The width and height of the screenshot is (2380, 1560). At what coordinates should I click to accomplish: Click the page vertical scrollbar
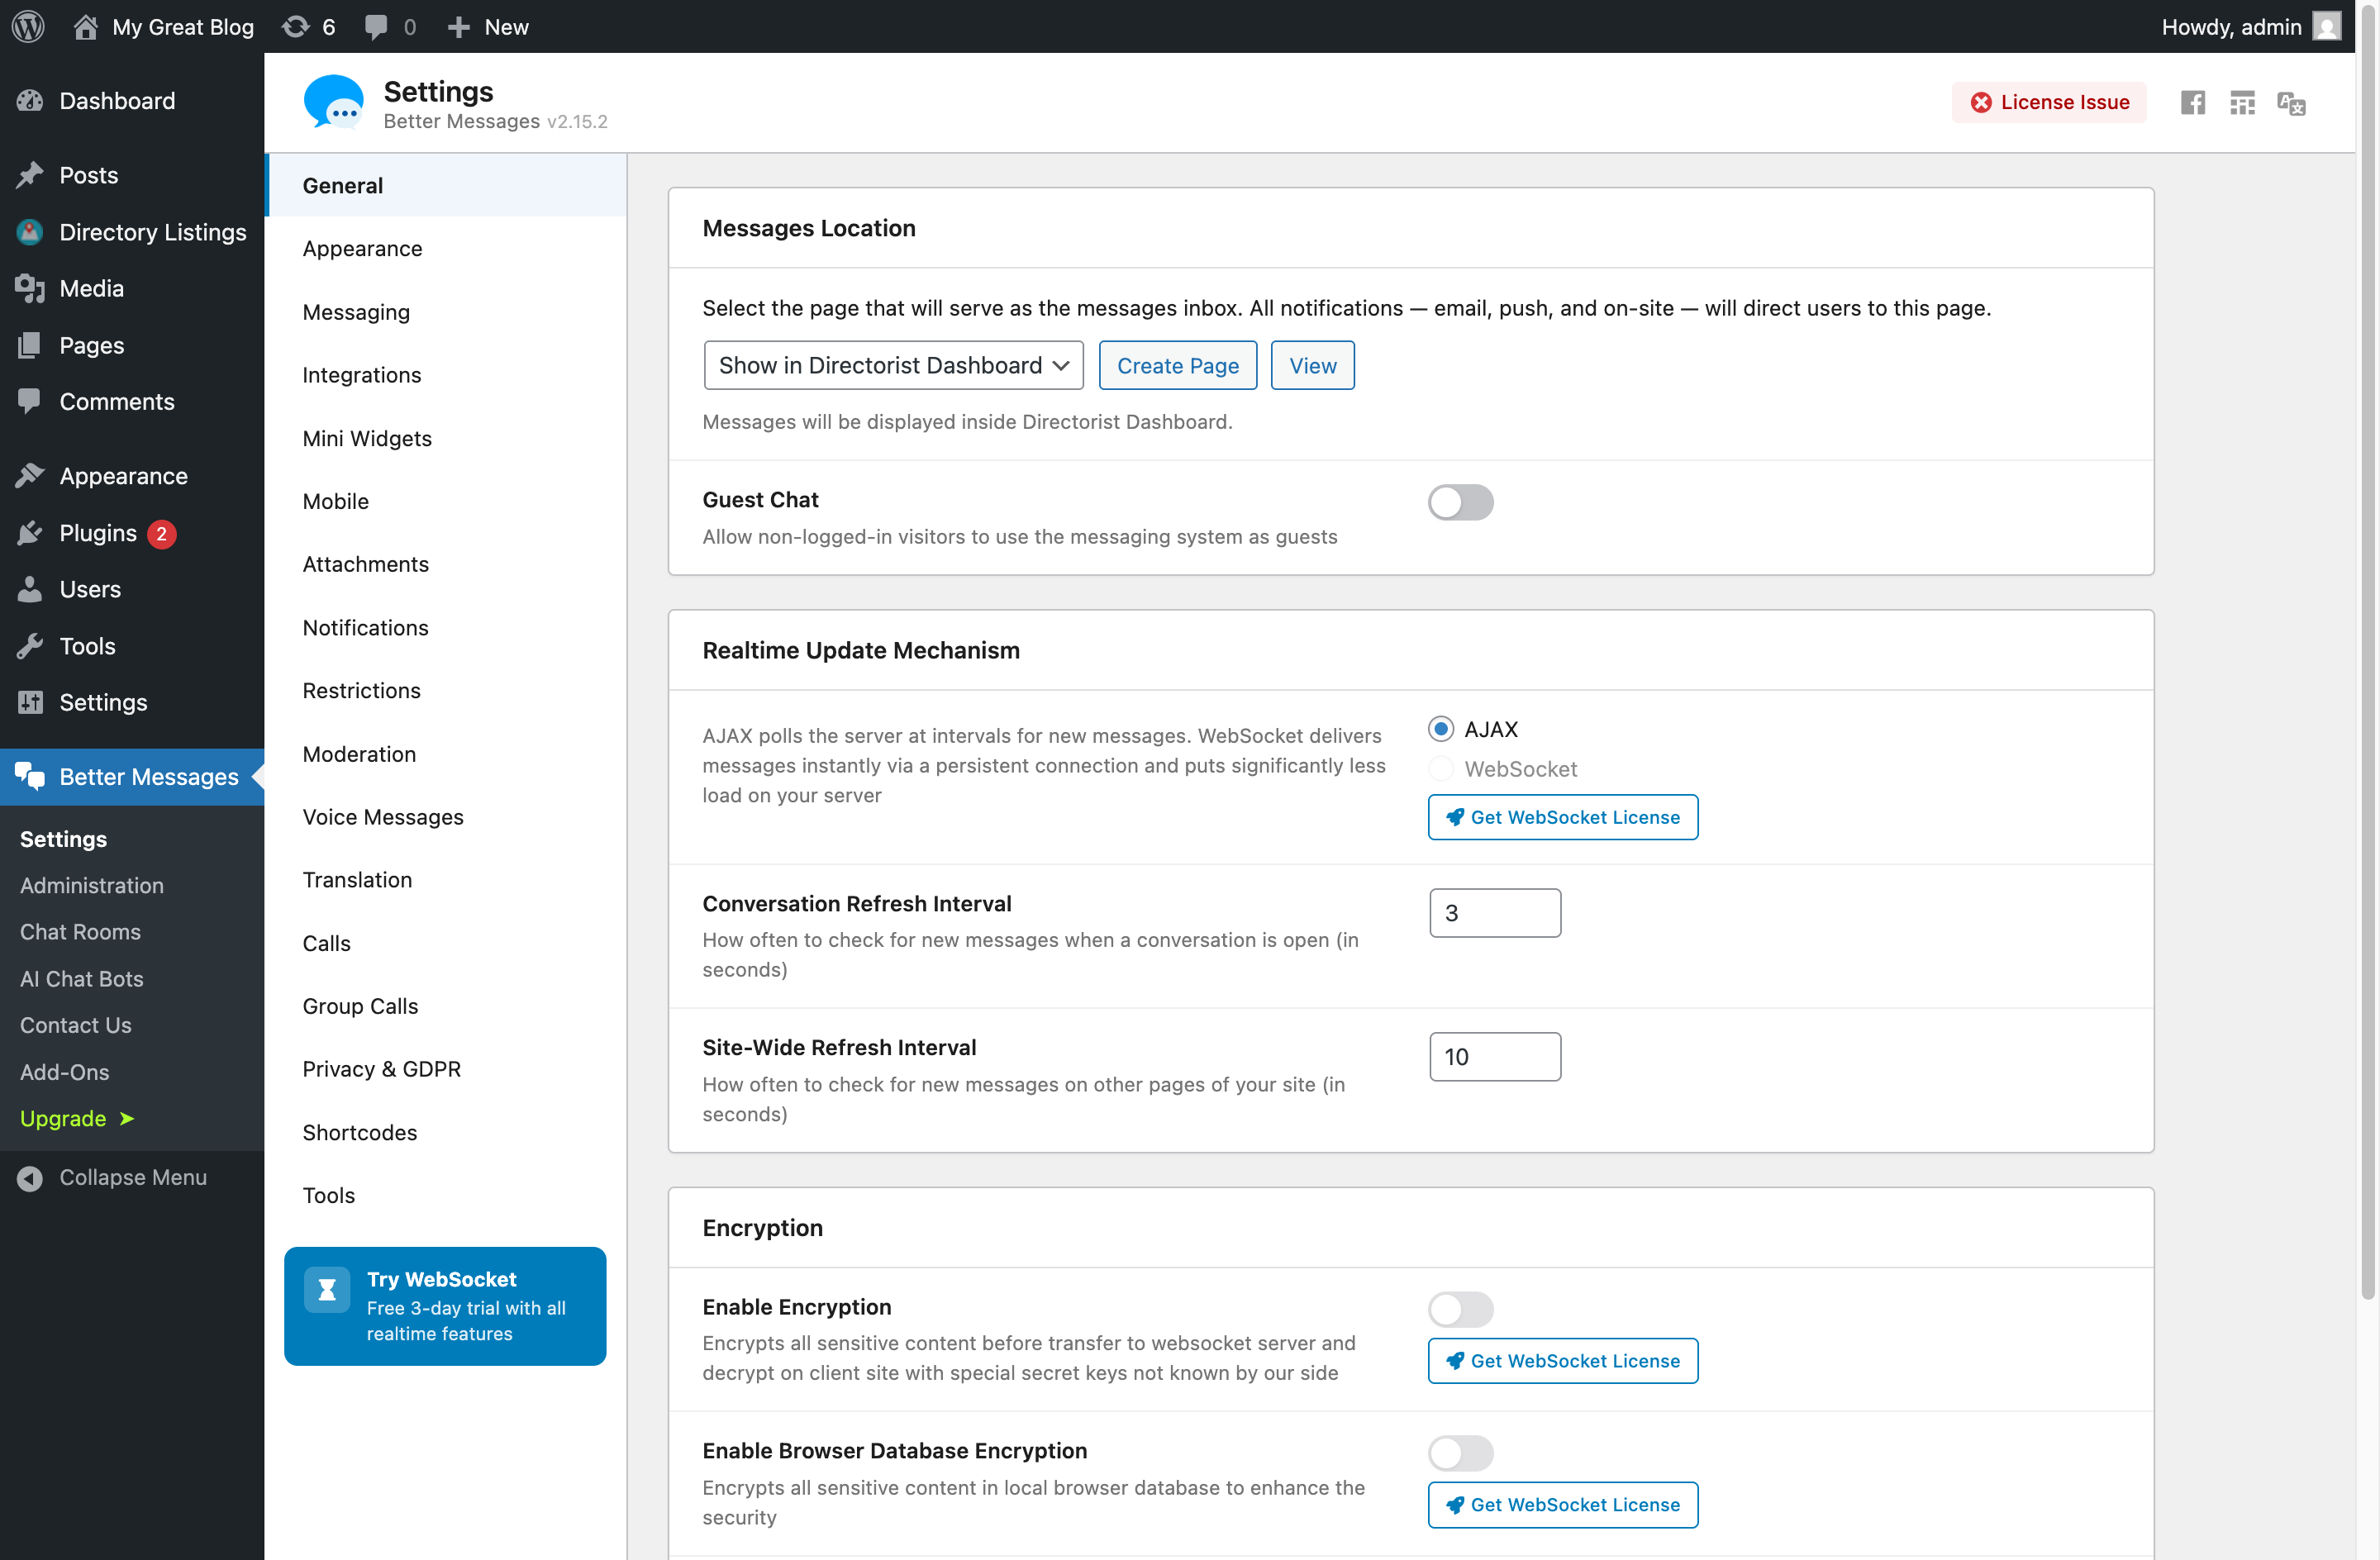click(2368, 650)
